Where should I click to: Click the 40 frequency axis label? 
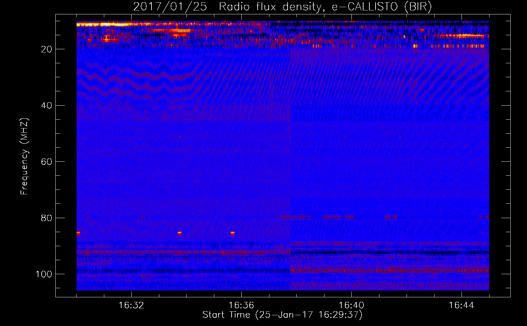click(47, 106)
